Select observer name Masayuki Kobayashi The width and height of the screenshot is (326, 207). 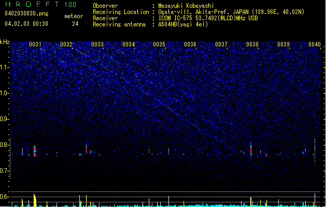[x=186, y=6]
